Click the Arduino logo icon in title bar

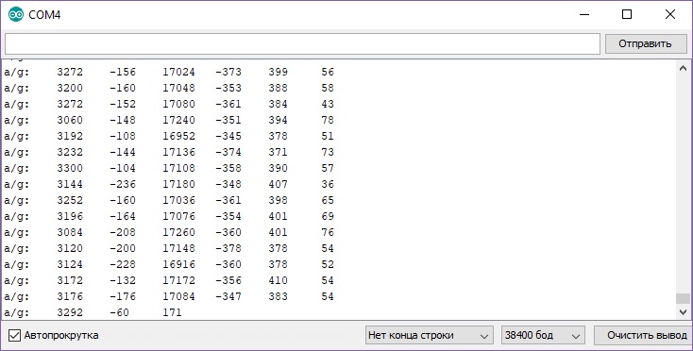(x=16, y=14)
